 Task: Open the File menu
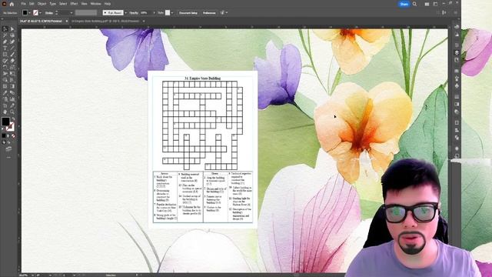24,4
